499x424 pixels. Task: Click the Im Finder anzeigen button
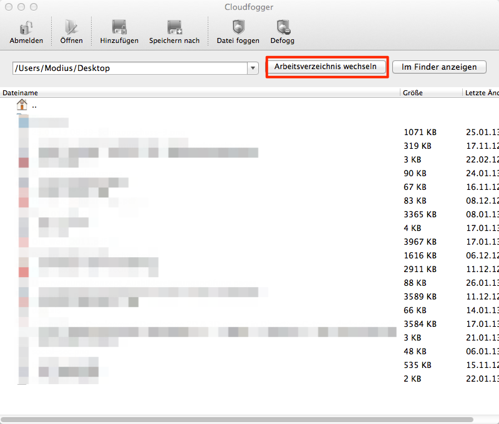[x=439, y=67]
